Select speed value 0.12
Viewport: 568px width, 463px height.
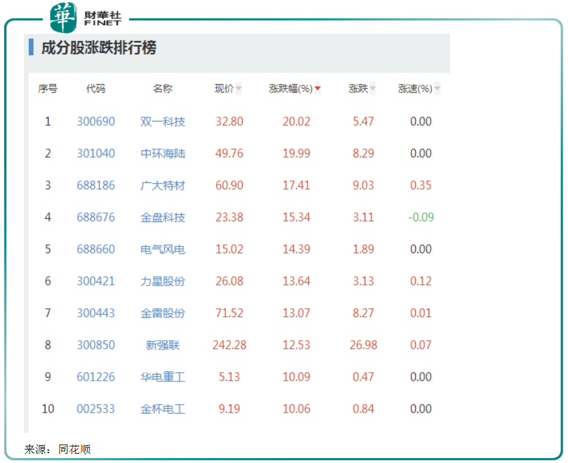click(x=421, y=281)
